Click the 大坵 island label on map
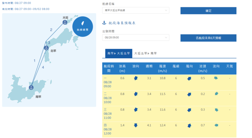 (x=66, y=18)
